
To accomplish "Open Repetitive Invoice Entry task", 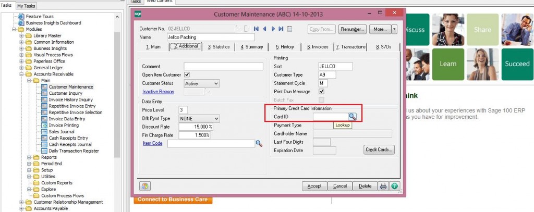I will tap(72, 106).
